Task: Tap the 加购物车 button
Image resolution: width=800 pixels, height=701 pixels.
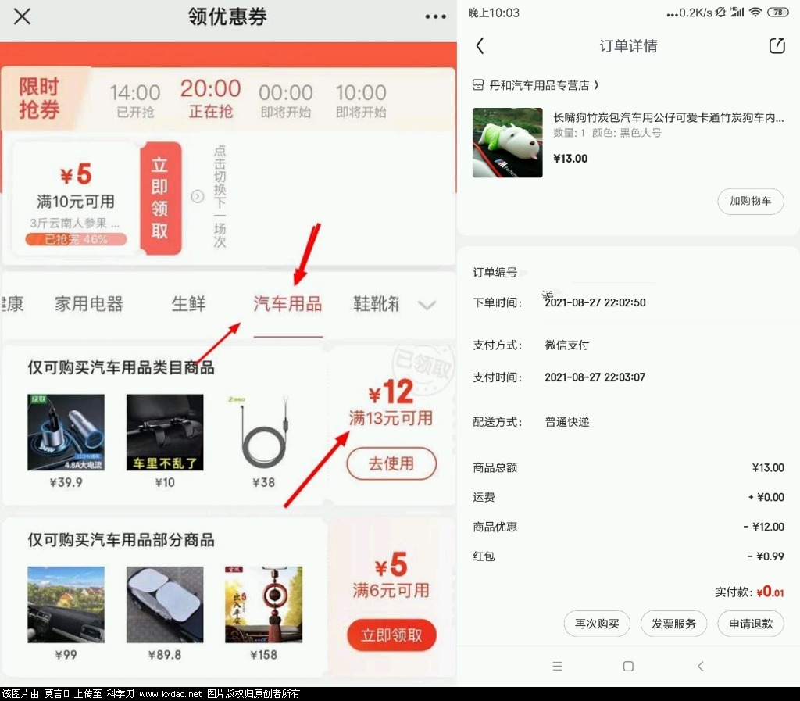Action: click(750, 201)
